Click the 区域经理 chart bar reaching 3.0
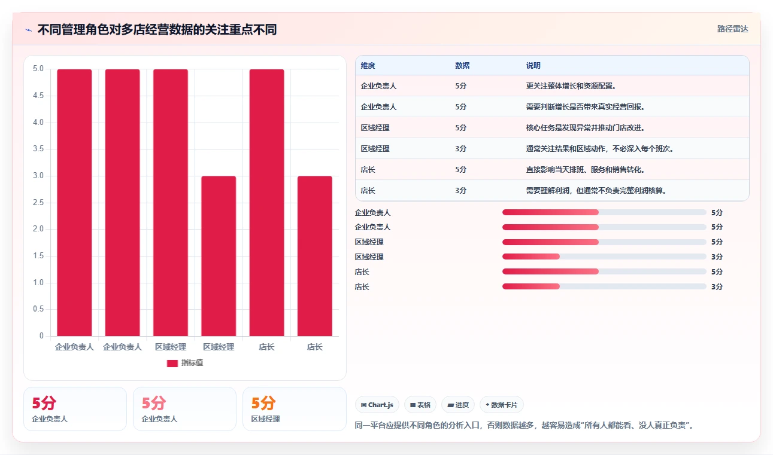The width and height of the screenshot is (773, 455). click(x=219, y=256)
